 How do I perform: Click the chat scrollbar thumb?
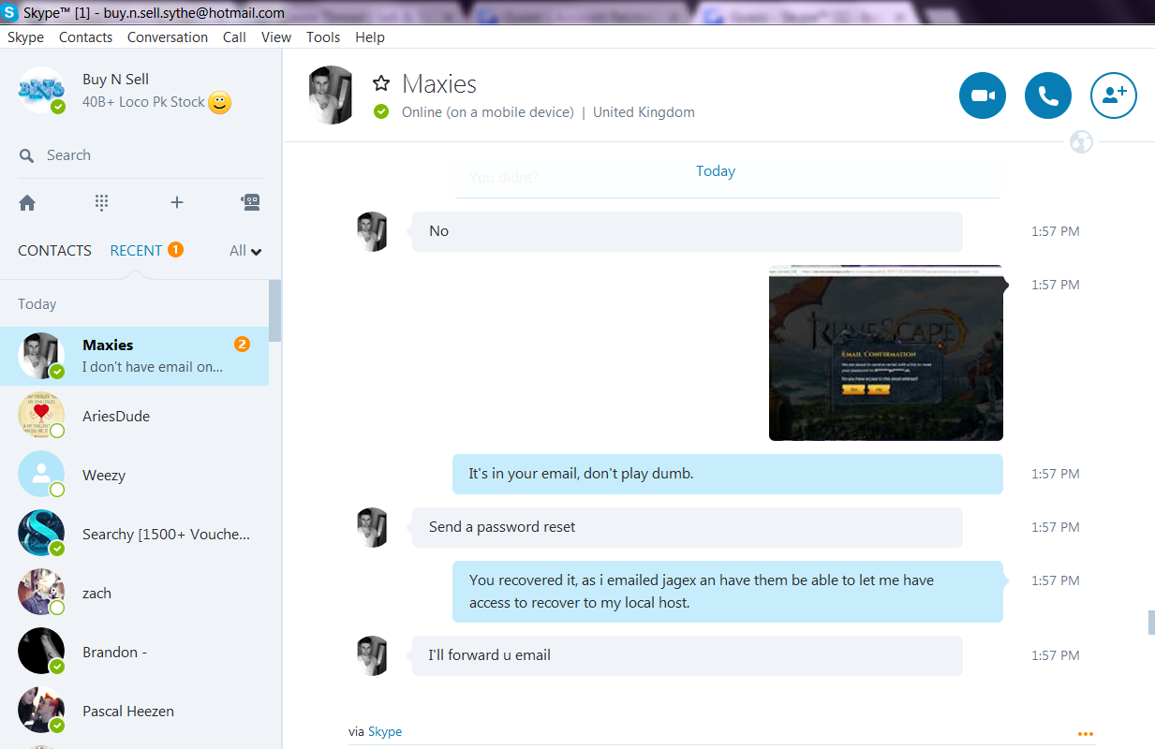click(1151, 623)
